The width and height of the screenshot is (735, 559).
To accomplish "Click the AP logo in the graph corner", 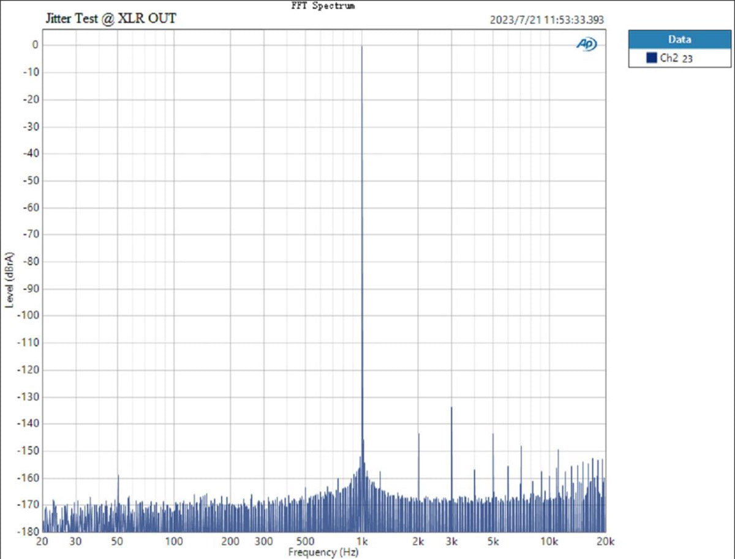I will pos(586,44).
